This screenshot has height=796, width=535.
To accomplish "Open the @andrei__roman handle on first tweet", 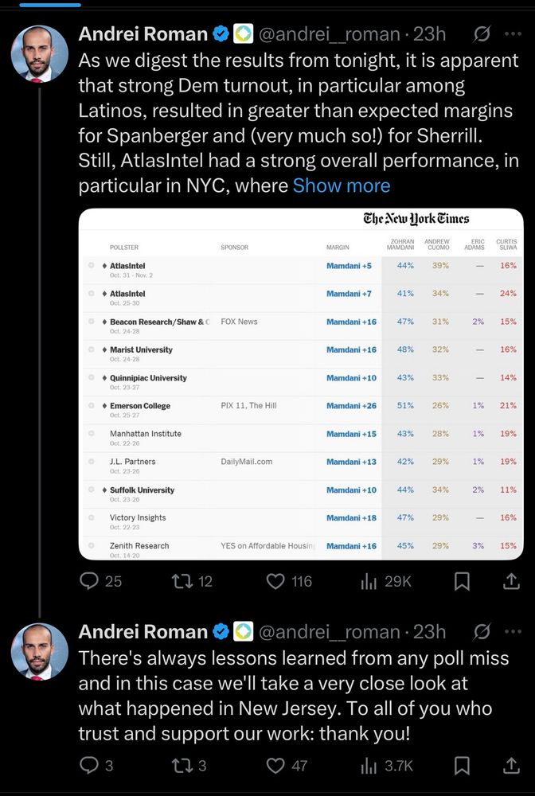I will coord(330,34).
